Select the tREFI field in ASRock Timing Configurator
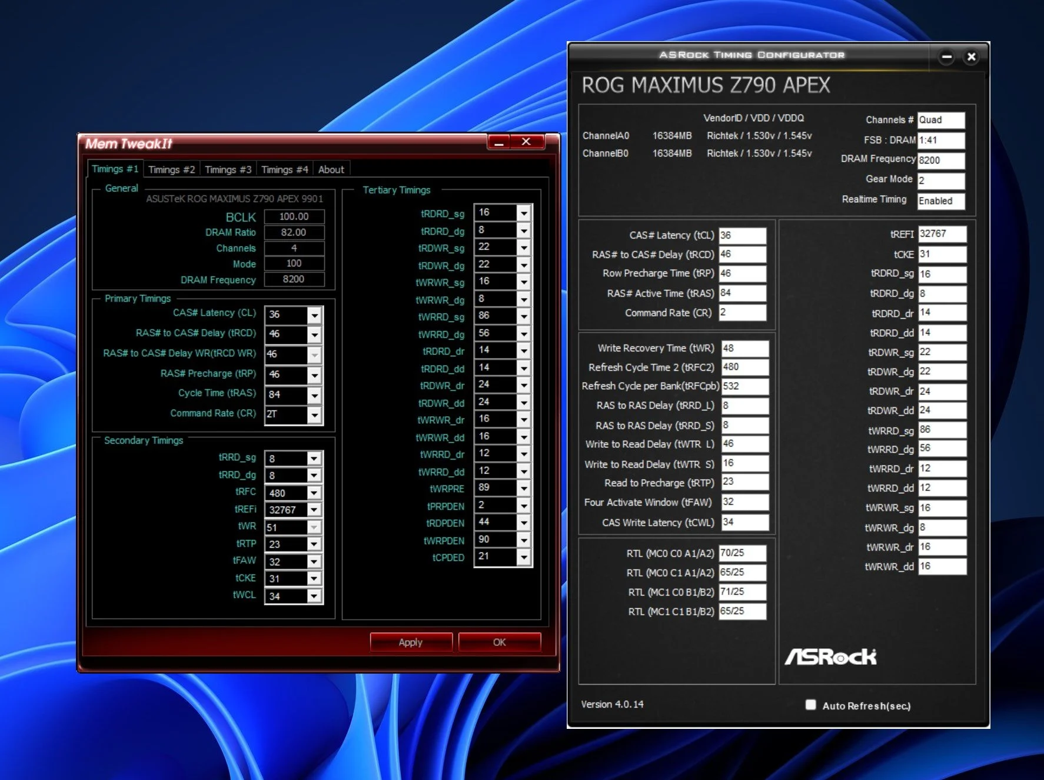This screenshot has height=780, width=1044. [x=942, y=234]
